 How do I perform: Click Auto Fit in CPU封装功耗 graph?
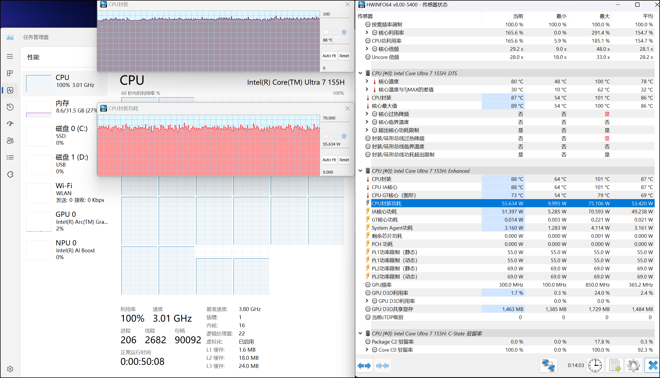pos(329,160)
